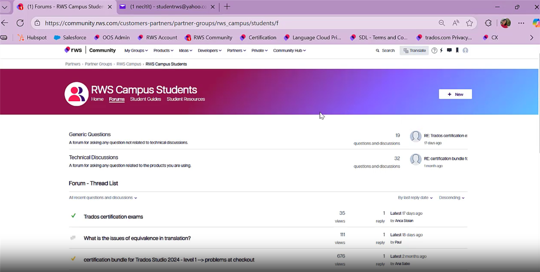Open the help question mark icon
This screenshot has height=272, width=540.
coord(434,51)
